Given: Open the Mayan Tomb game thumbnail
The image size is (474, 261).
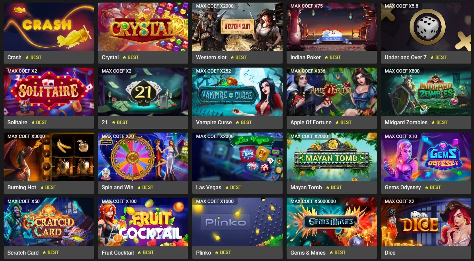Looking at the screenshot, I should pyautogui.click(x=332, y=157).
